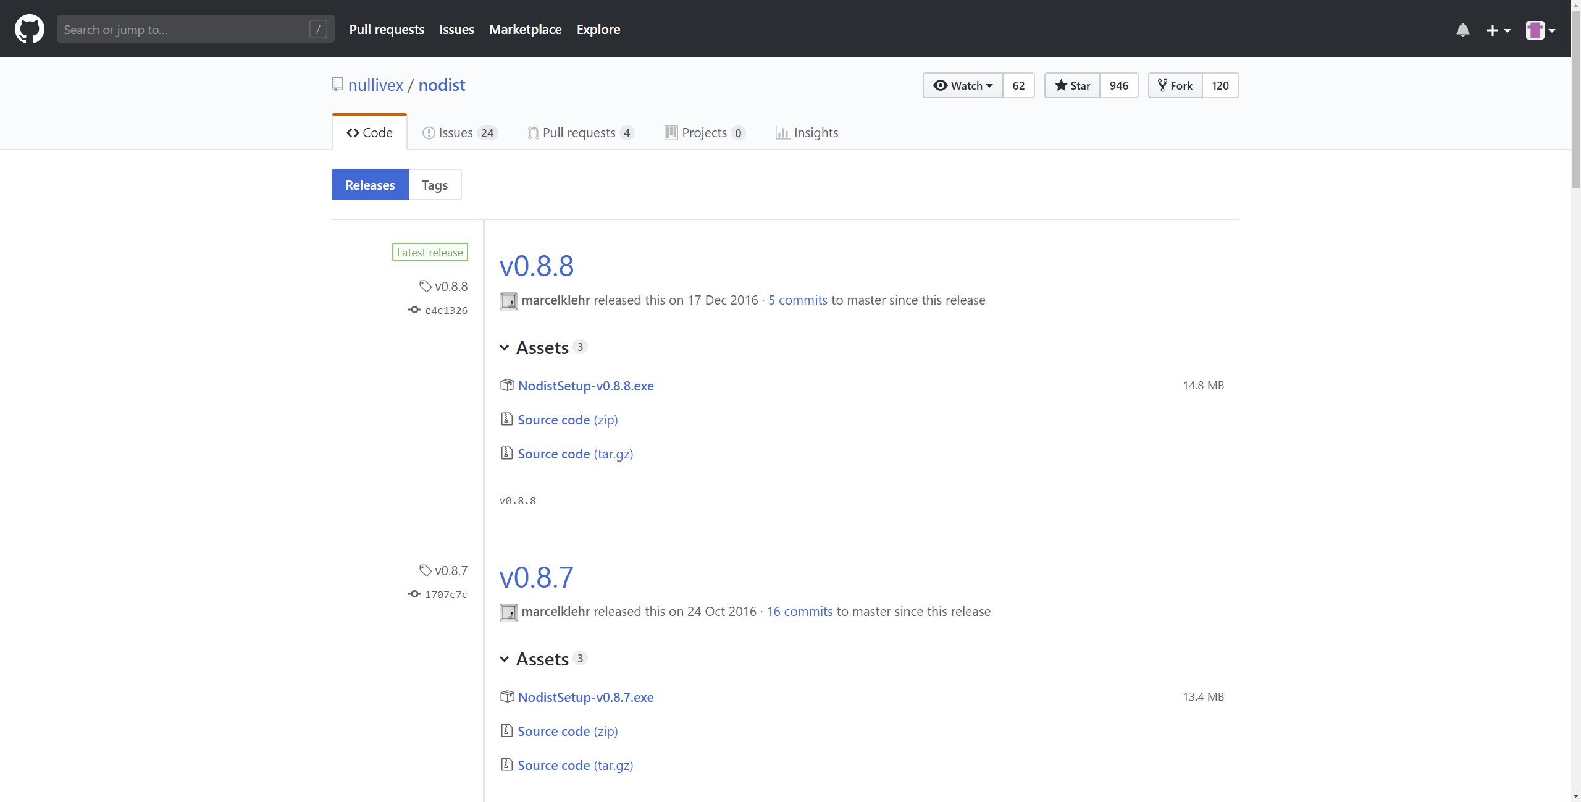Click the slash shortcut icon in search
The width and height of the screenshot is (1581, 802).
(x=318, y=29)
